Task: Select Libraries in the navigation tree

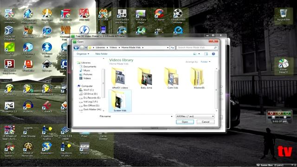Action: coord(86,63)
